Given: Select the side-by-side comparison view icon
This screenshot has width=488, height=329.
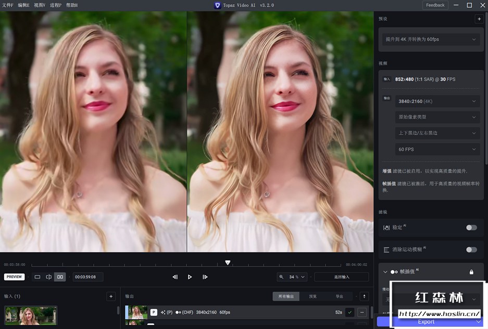Looking at the screenshot, I should click(60, 277).
